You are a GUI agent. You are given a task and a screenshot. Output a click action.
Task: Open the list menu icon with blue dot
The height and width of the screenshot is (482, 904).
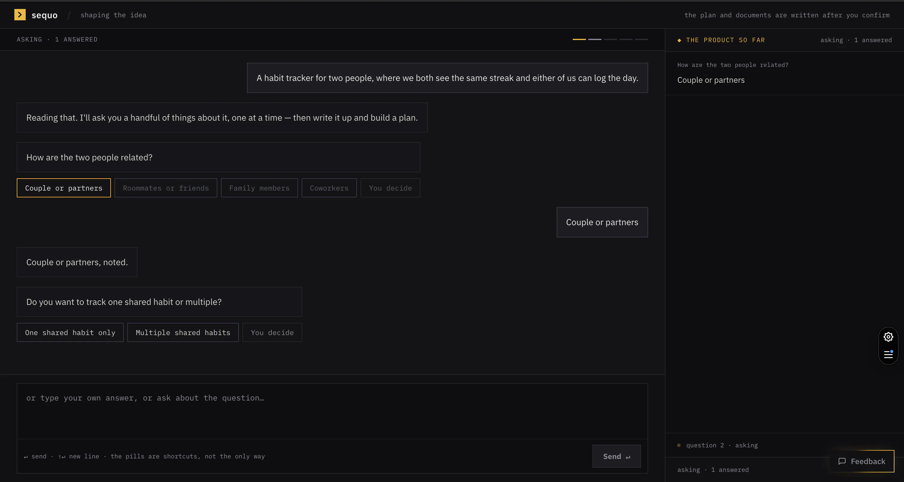pos(888,354)
